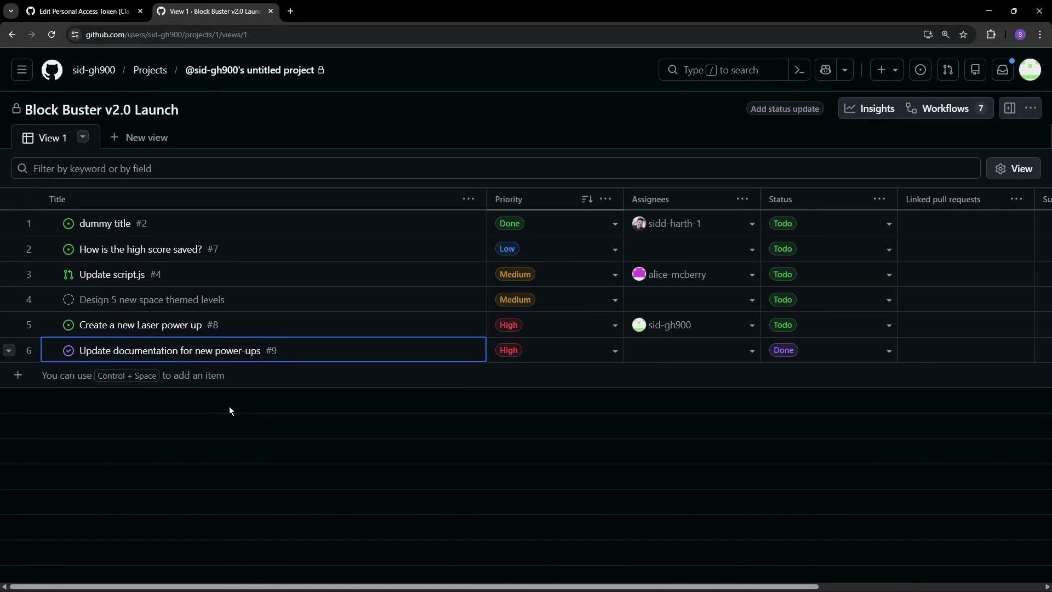The width and height of the screenshot is (1052, 592).
Task: Click the browser address bar URL
Action: [167, 35]
